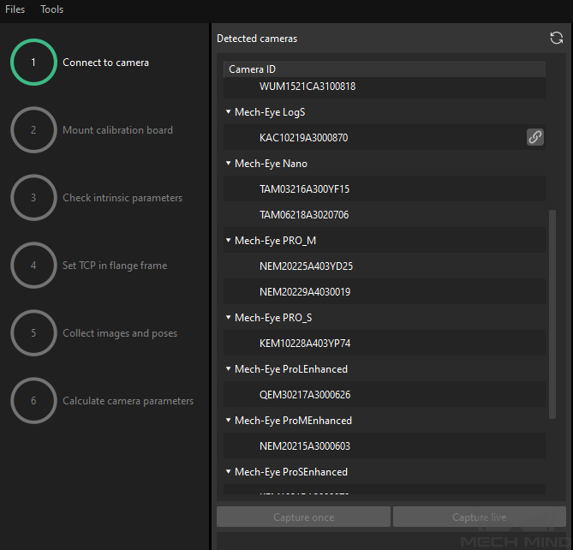The height and width of the screenshot is (550, 573).
Task: Collapse the Mech-Eye Nano group
Action: [229, 164]
